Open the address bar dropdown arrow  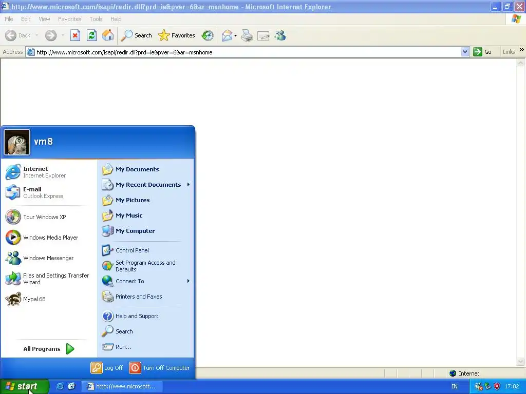[x=465, y=52]
